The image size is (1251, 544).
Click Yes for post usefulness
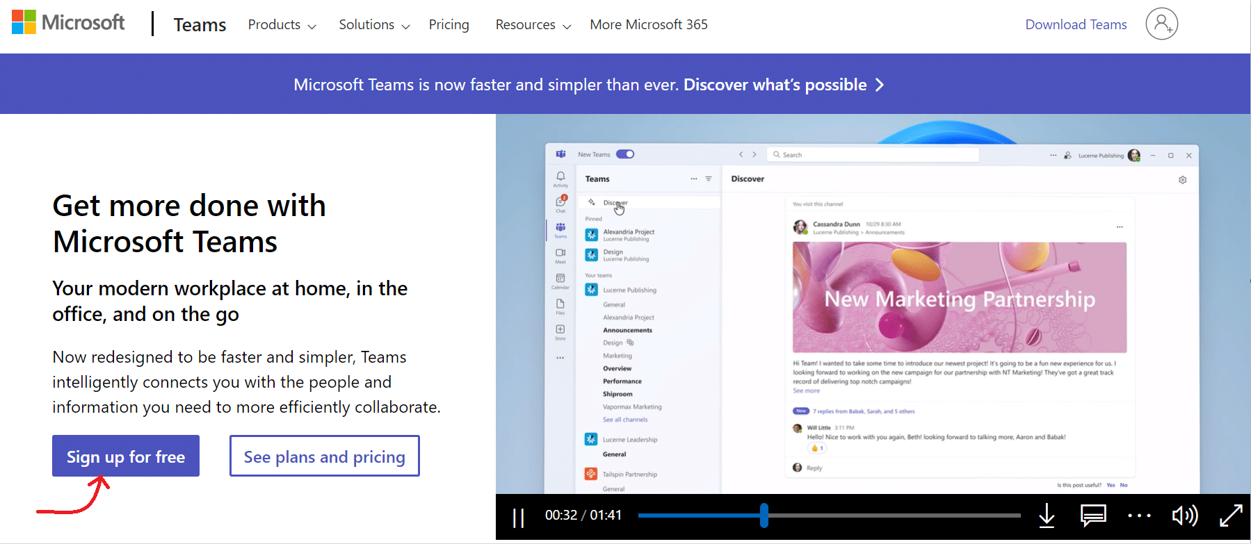pyautogui.click(x=1111, y=485)
